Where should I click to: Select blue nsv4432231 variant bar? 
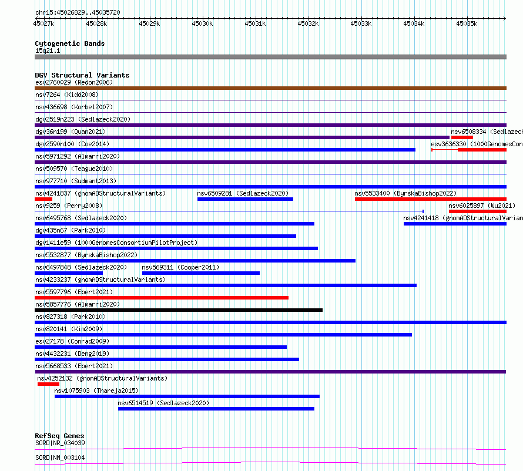click(x=167, y=359)
